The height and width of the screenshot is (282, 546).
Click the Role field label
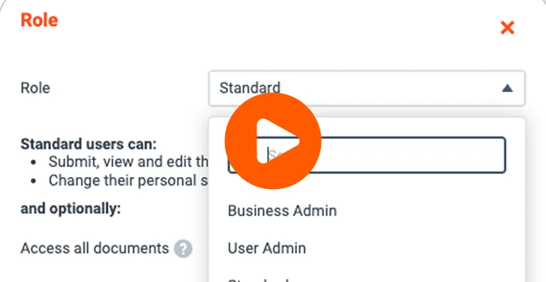pos(35,88)
